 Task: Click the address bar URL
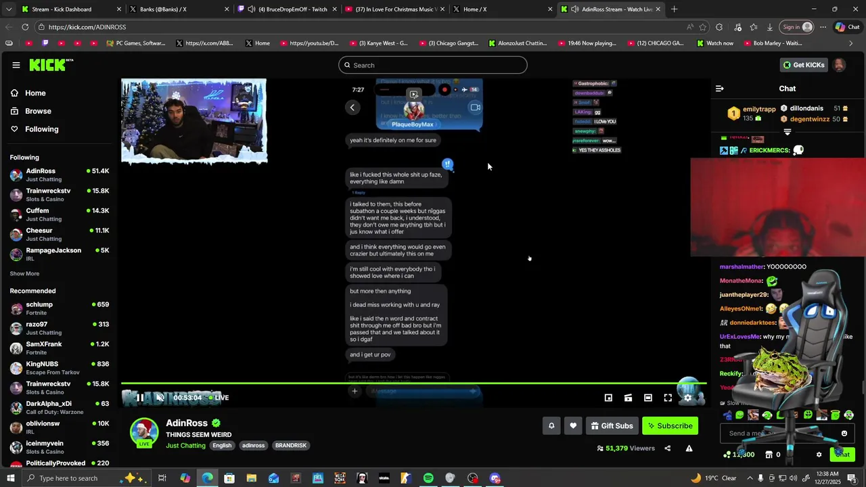87,27
